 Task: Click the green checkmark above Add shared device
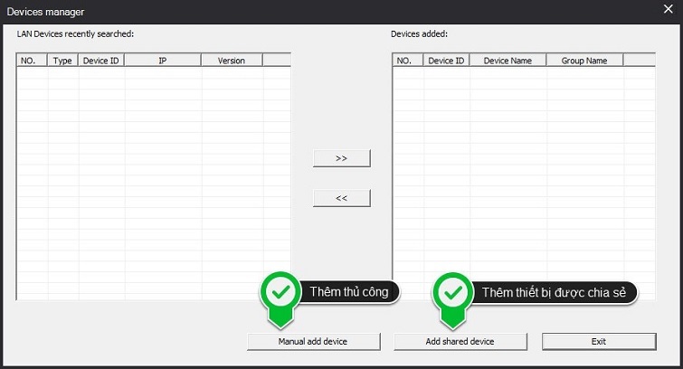452,292
